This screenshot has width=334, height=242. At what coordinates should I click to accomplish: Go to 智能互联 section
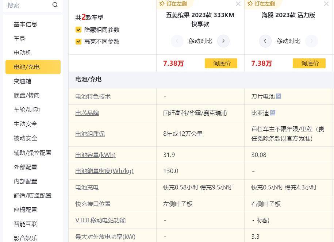click(x=25, y=224)
